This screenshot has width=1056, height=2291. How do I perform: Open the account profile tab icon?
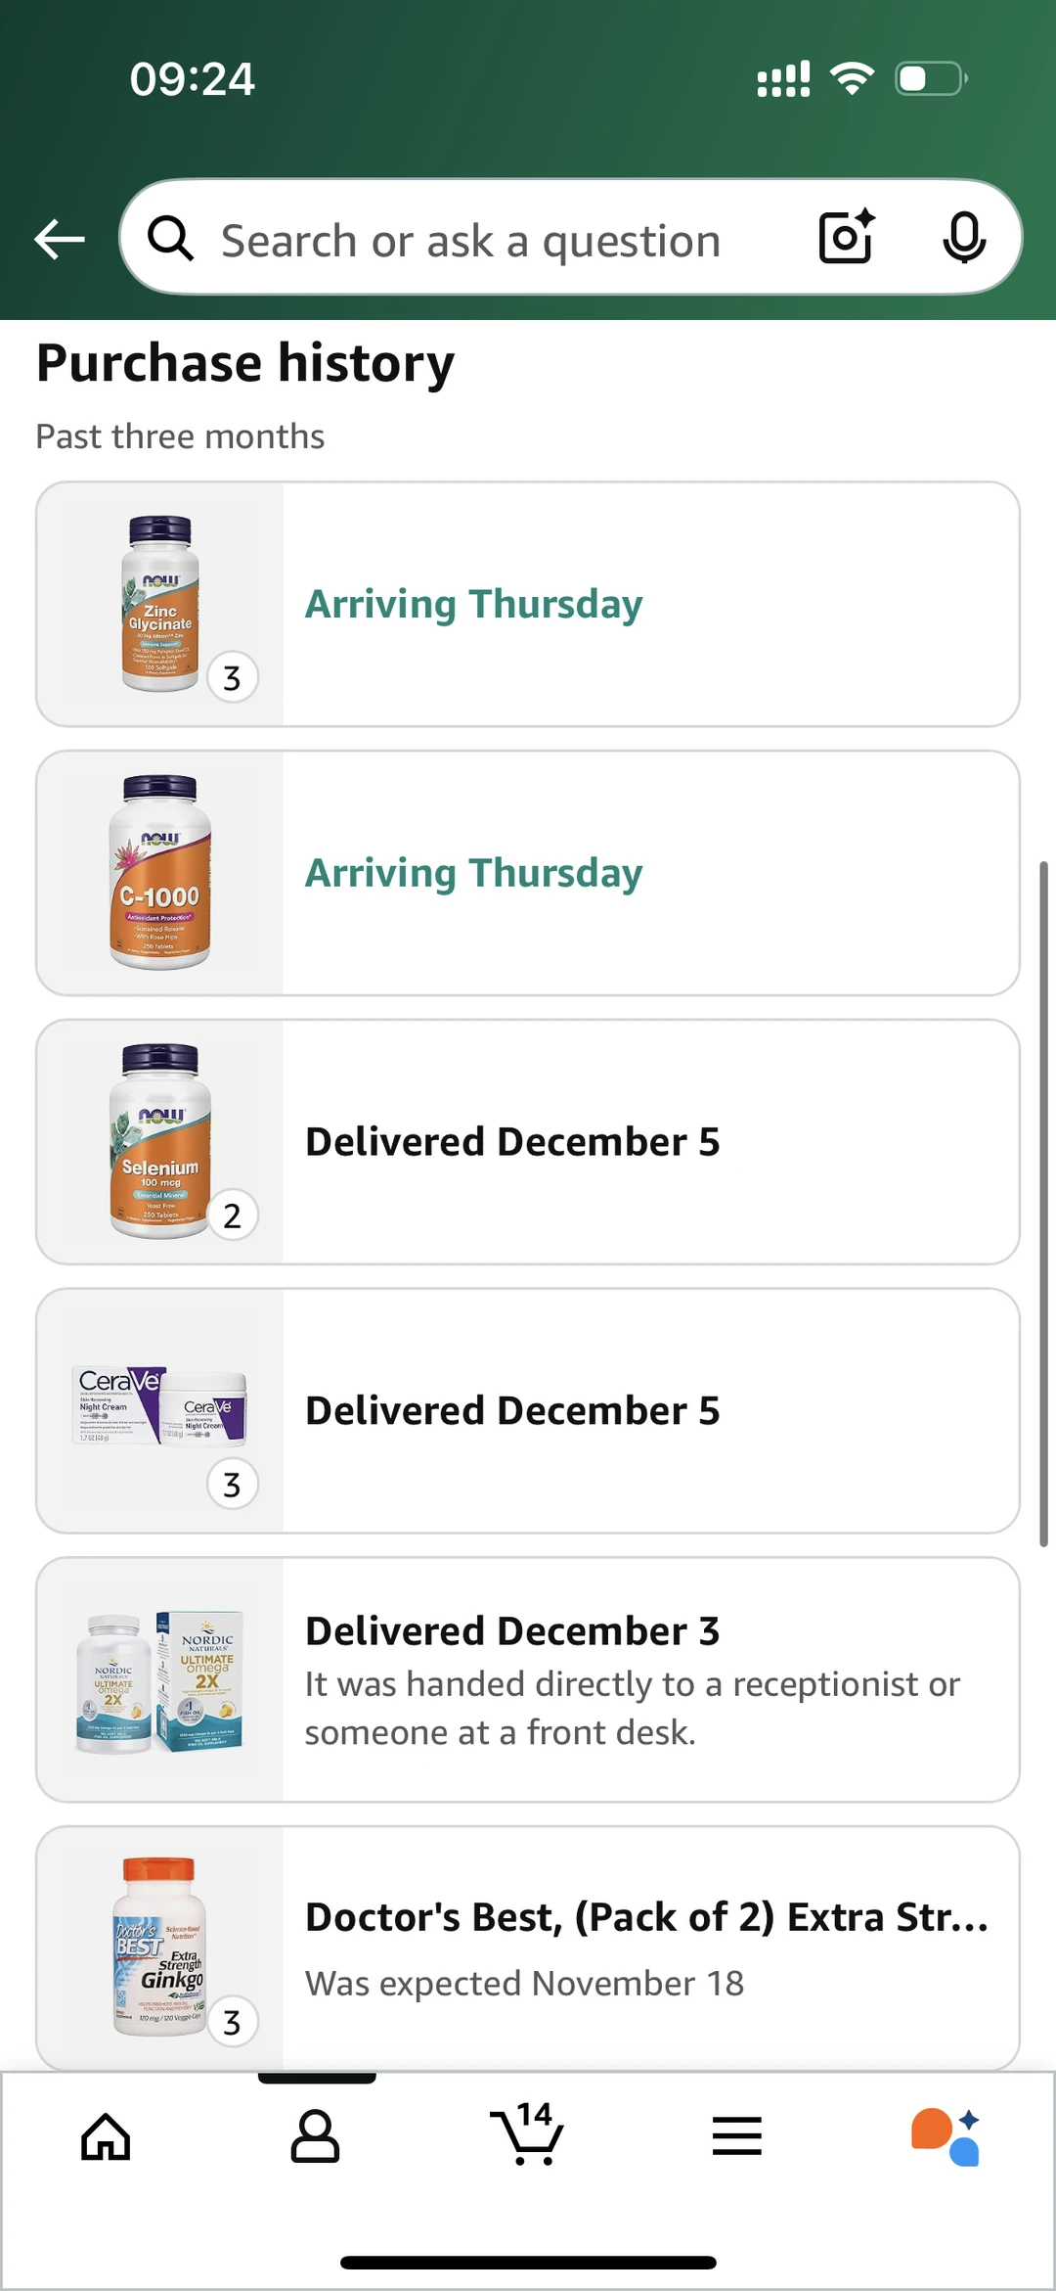(315, 2136)
